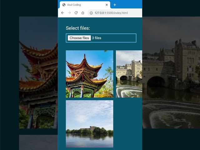Click the browser Back arrow
This screenshot has width=200, height=150.
point(62,13)
